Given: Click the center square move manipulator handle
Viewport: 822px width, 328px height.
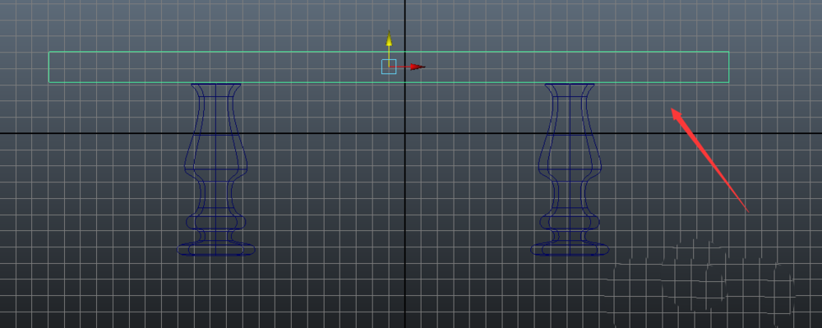Looking at the screenshot, I should coord(389,67).
